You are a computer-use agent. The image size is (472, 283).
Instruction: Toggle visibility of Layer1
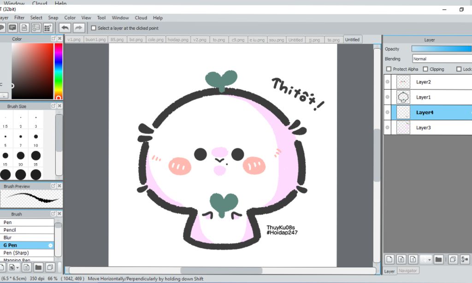coord(387,97)
